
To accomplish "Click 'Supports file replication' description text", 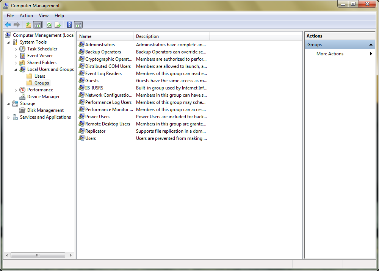I will tap(171, 131).
